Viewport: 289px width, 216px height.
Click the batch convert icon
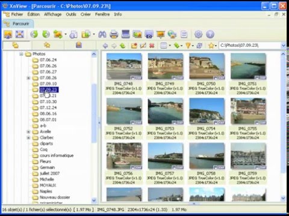58,34
